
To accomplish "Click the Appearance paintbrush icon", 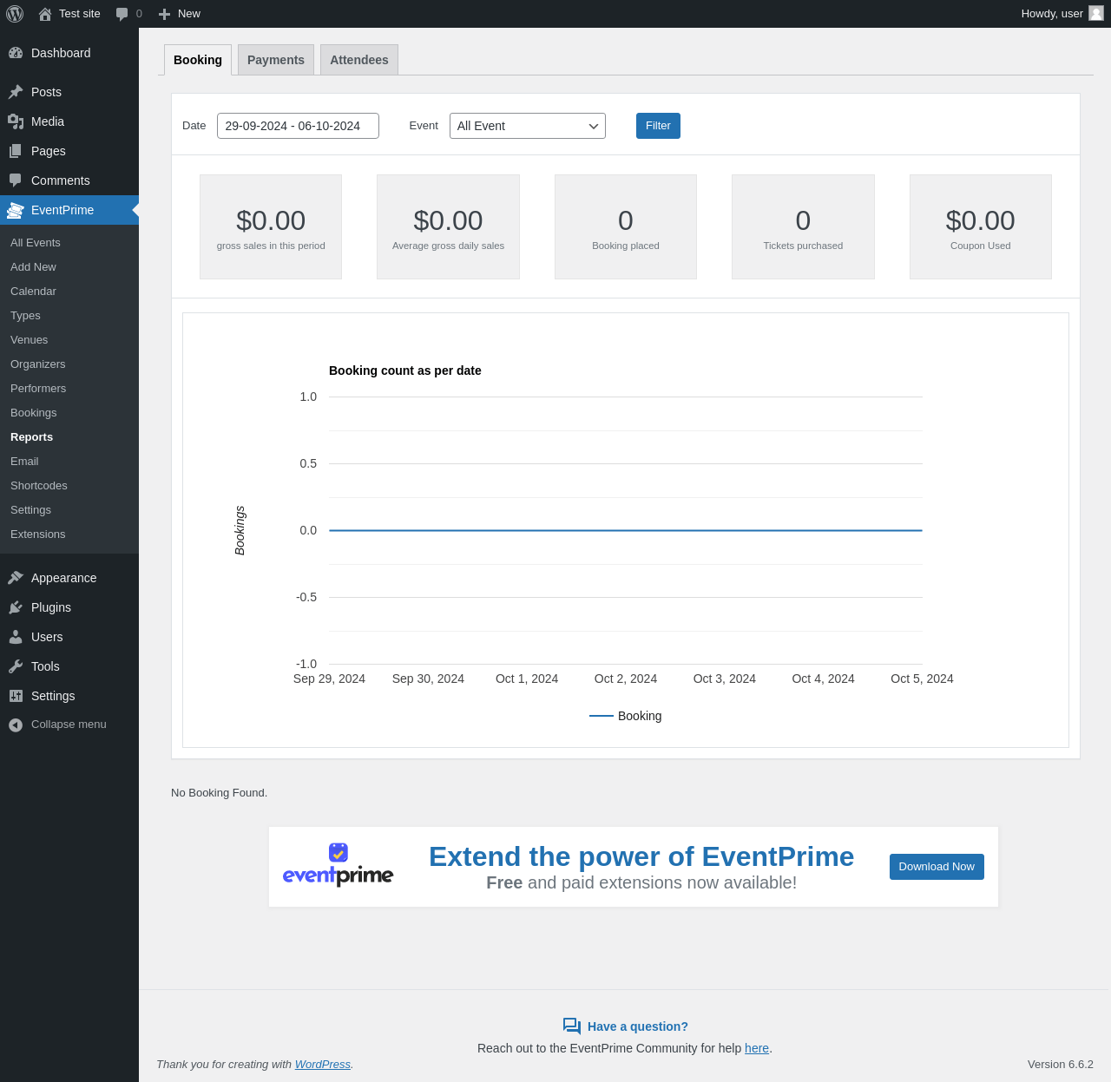I will coord(16,578).
